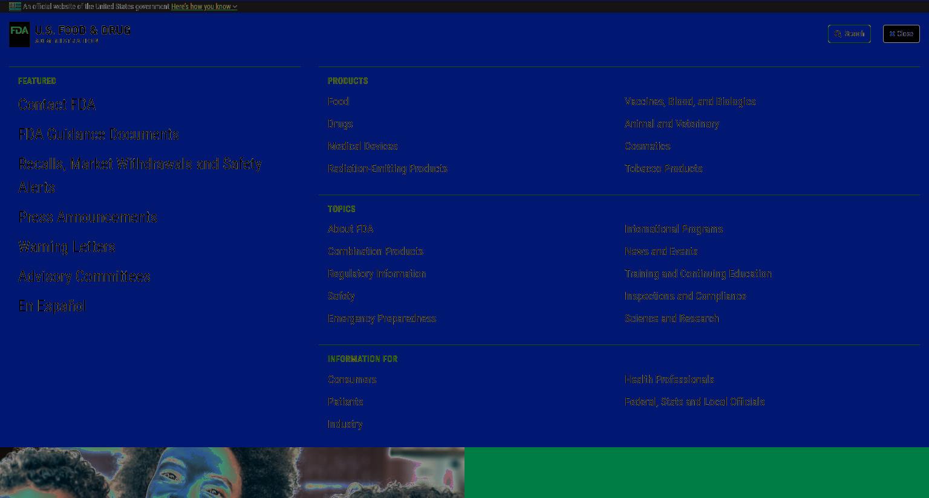Select Combination Products topic

pos(375,251)
